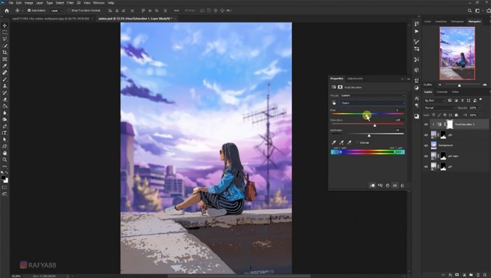The image size is (491, 278).
Task: Open the Filter menu
Action: [70, 3]
